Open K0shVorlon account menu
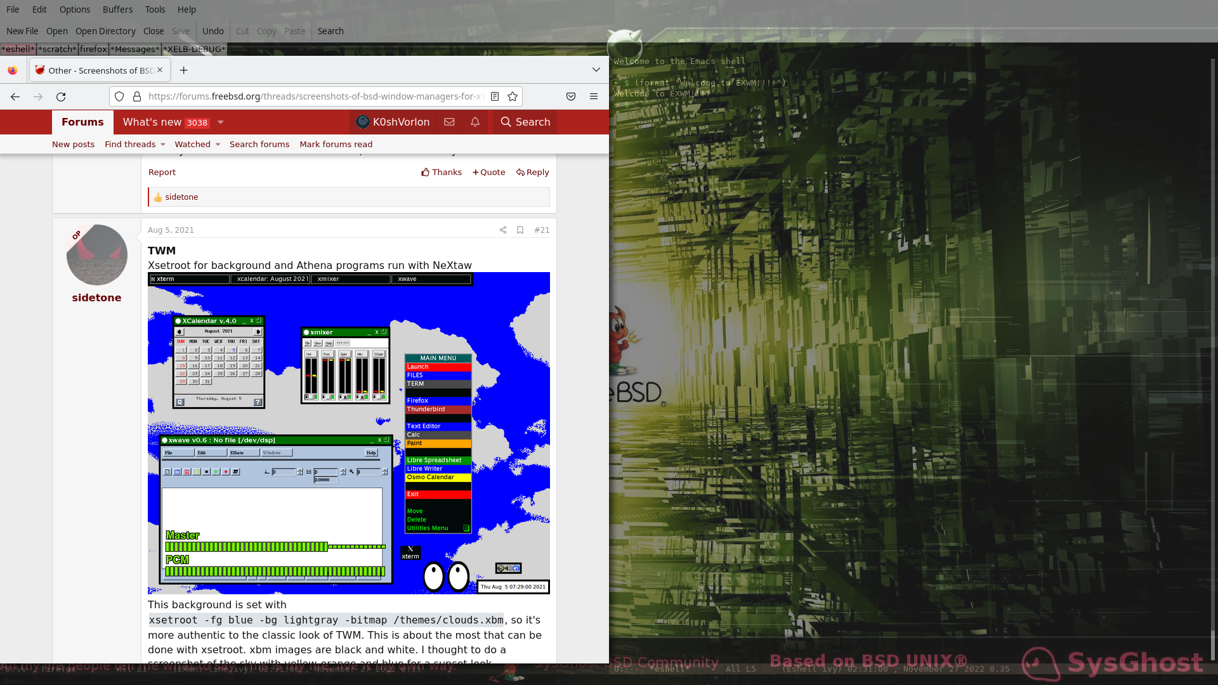1218x685 pixels. (x=393, y=122)
